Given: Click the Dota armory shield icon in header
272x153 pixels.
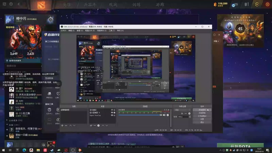Looking at the screenshot, I should coord(247,4).
